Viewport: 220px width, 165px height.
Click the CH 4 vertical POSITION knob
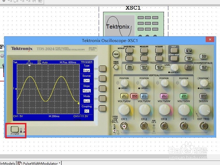(184, 83)
